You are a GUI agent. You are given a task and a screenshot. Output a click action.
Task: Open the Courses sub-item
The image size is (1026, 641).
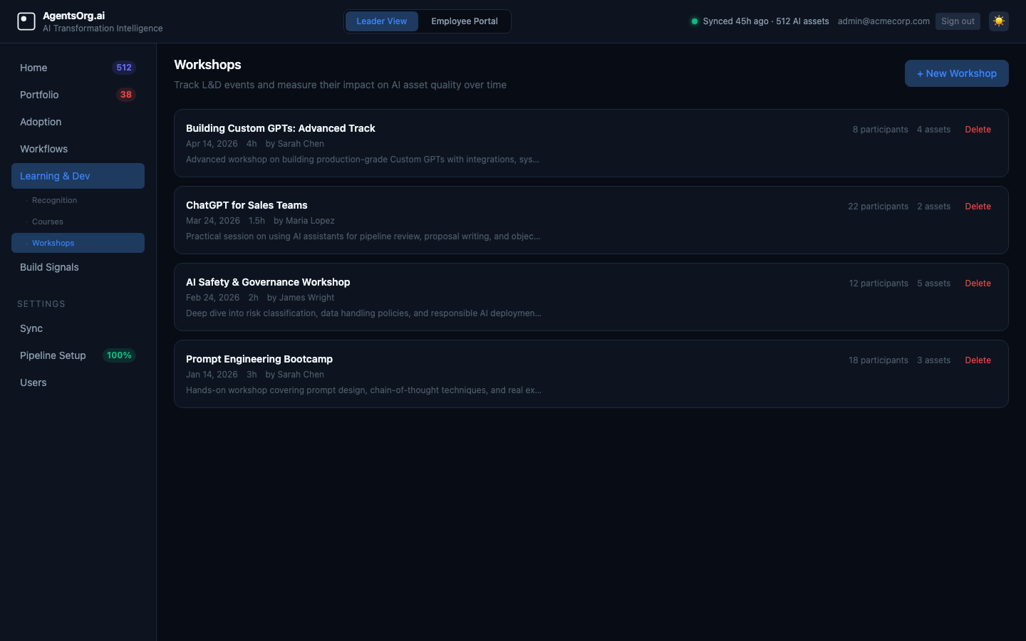pos(48,222)
